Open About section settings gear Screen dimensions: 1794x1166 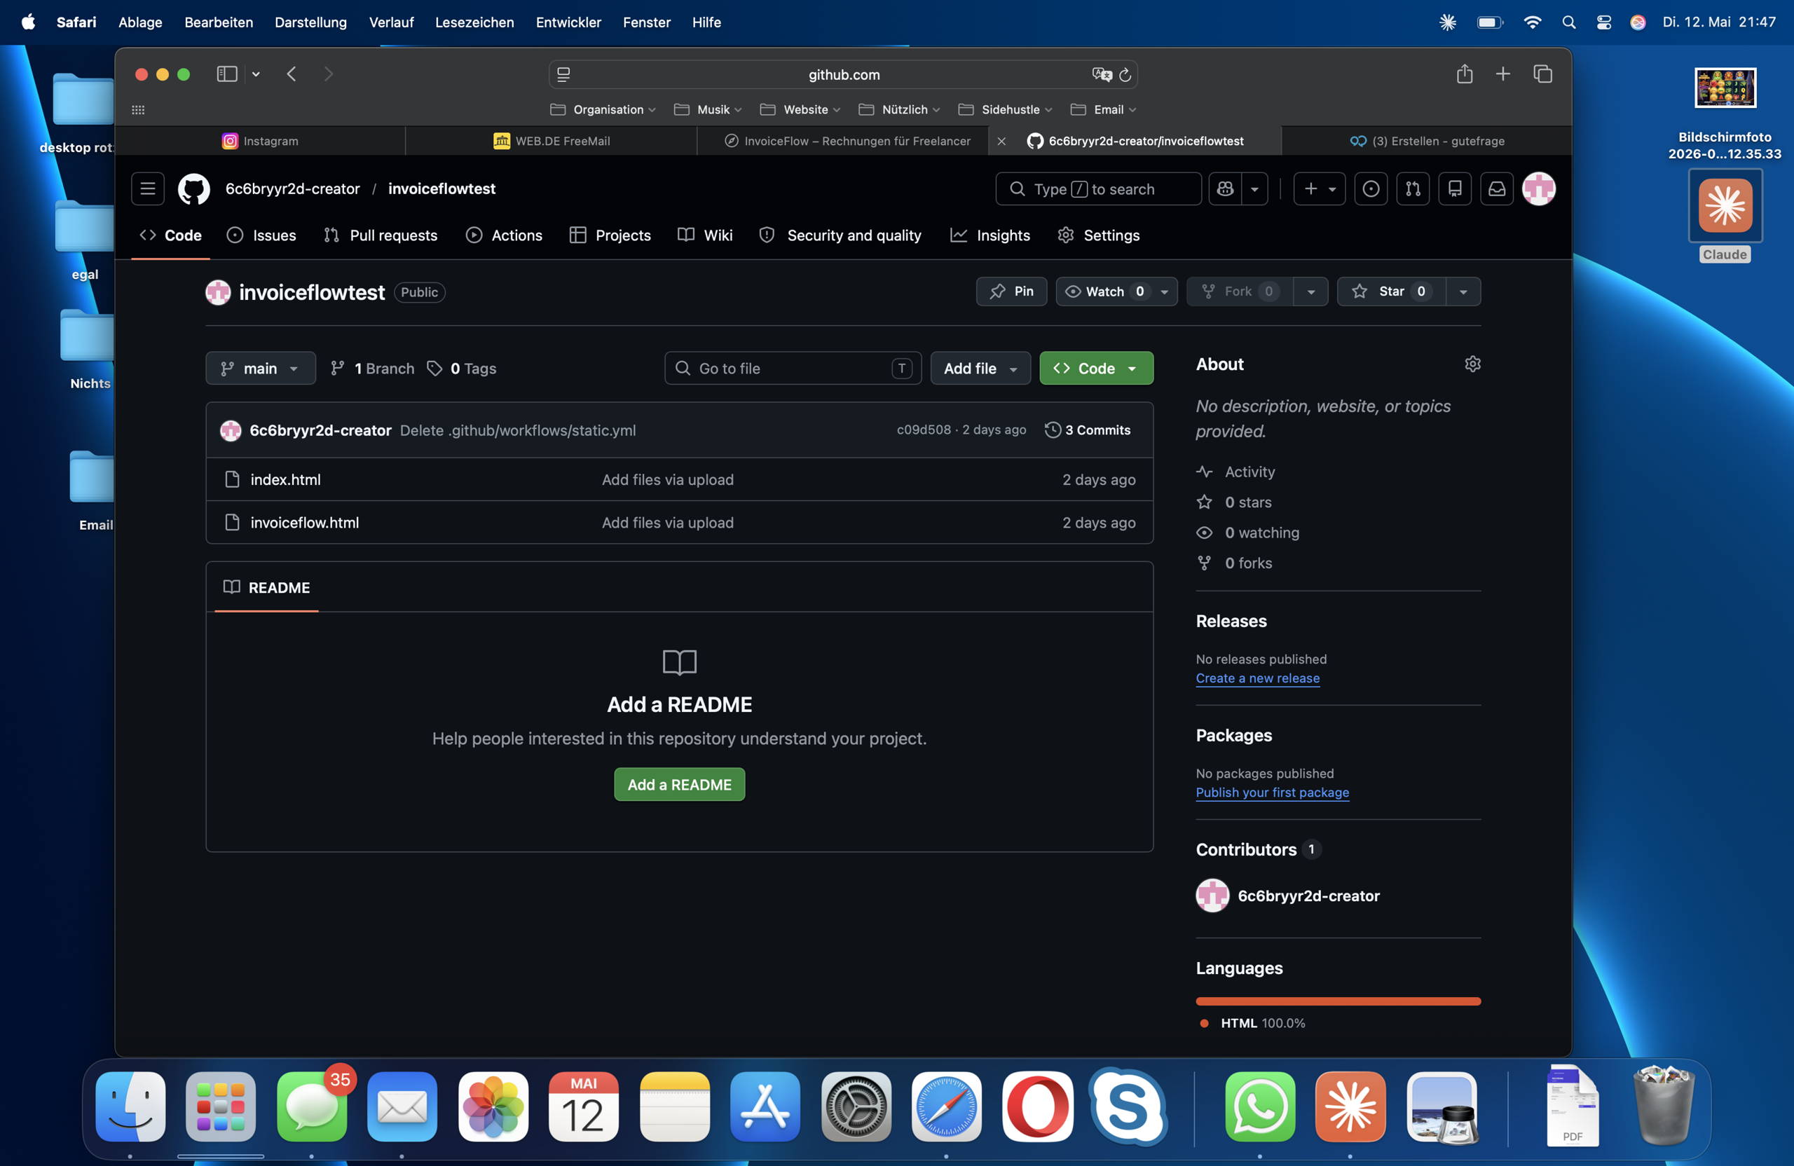pyautogui.click(x=1472, y=364)
